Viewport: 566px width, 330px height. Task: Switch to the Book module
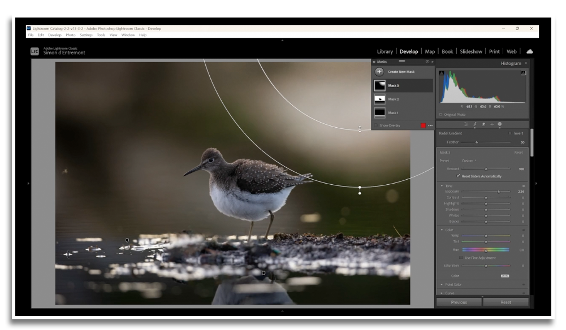tap(447, 51)
